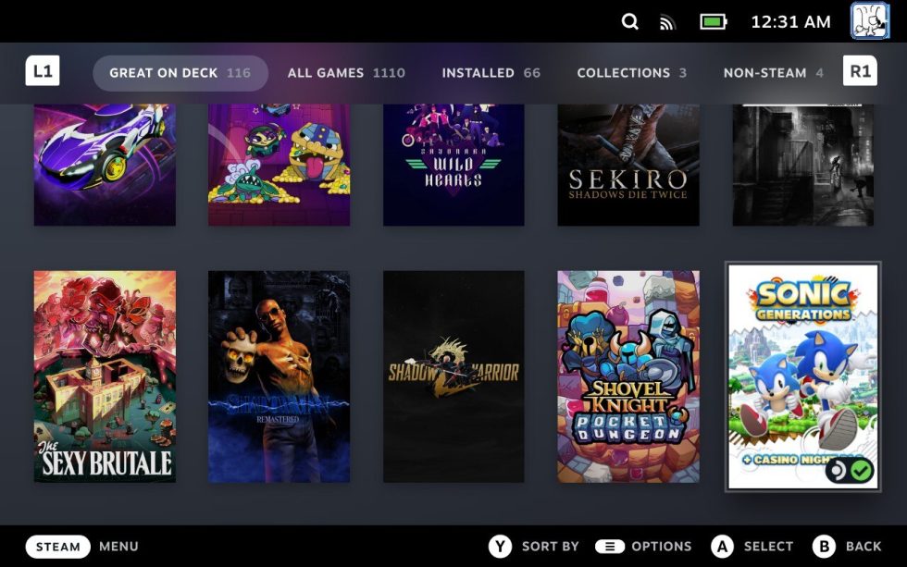Click the Select label
907x567 pixels.
pyautogui.click(x=768, y=547)
